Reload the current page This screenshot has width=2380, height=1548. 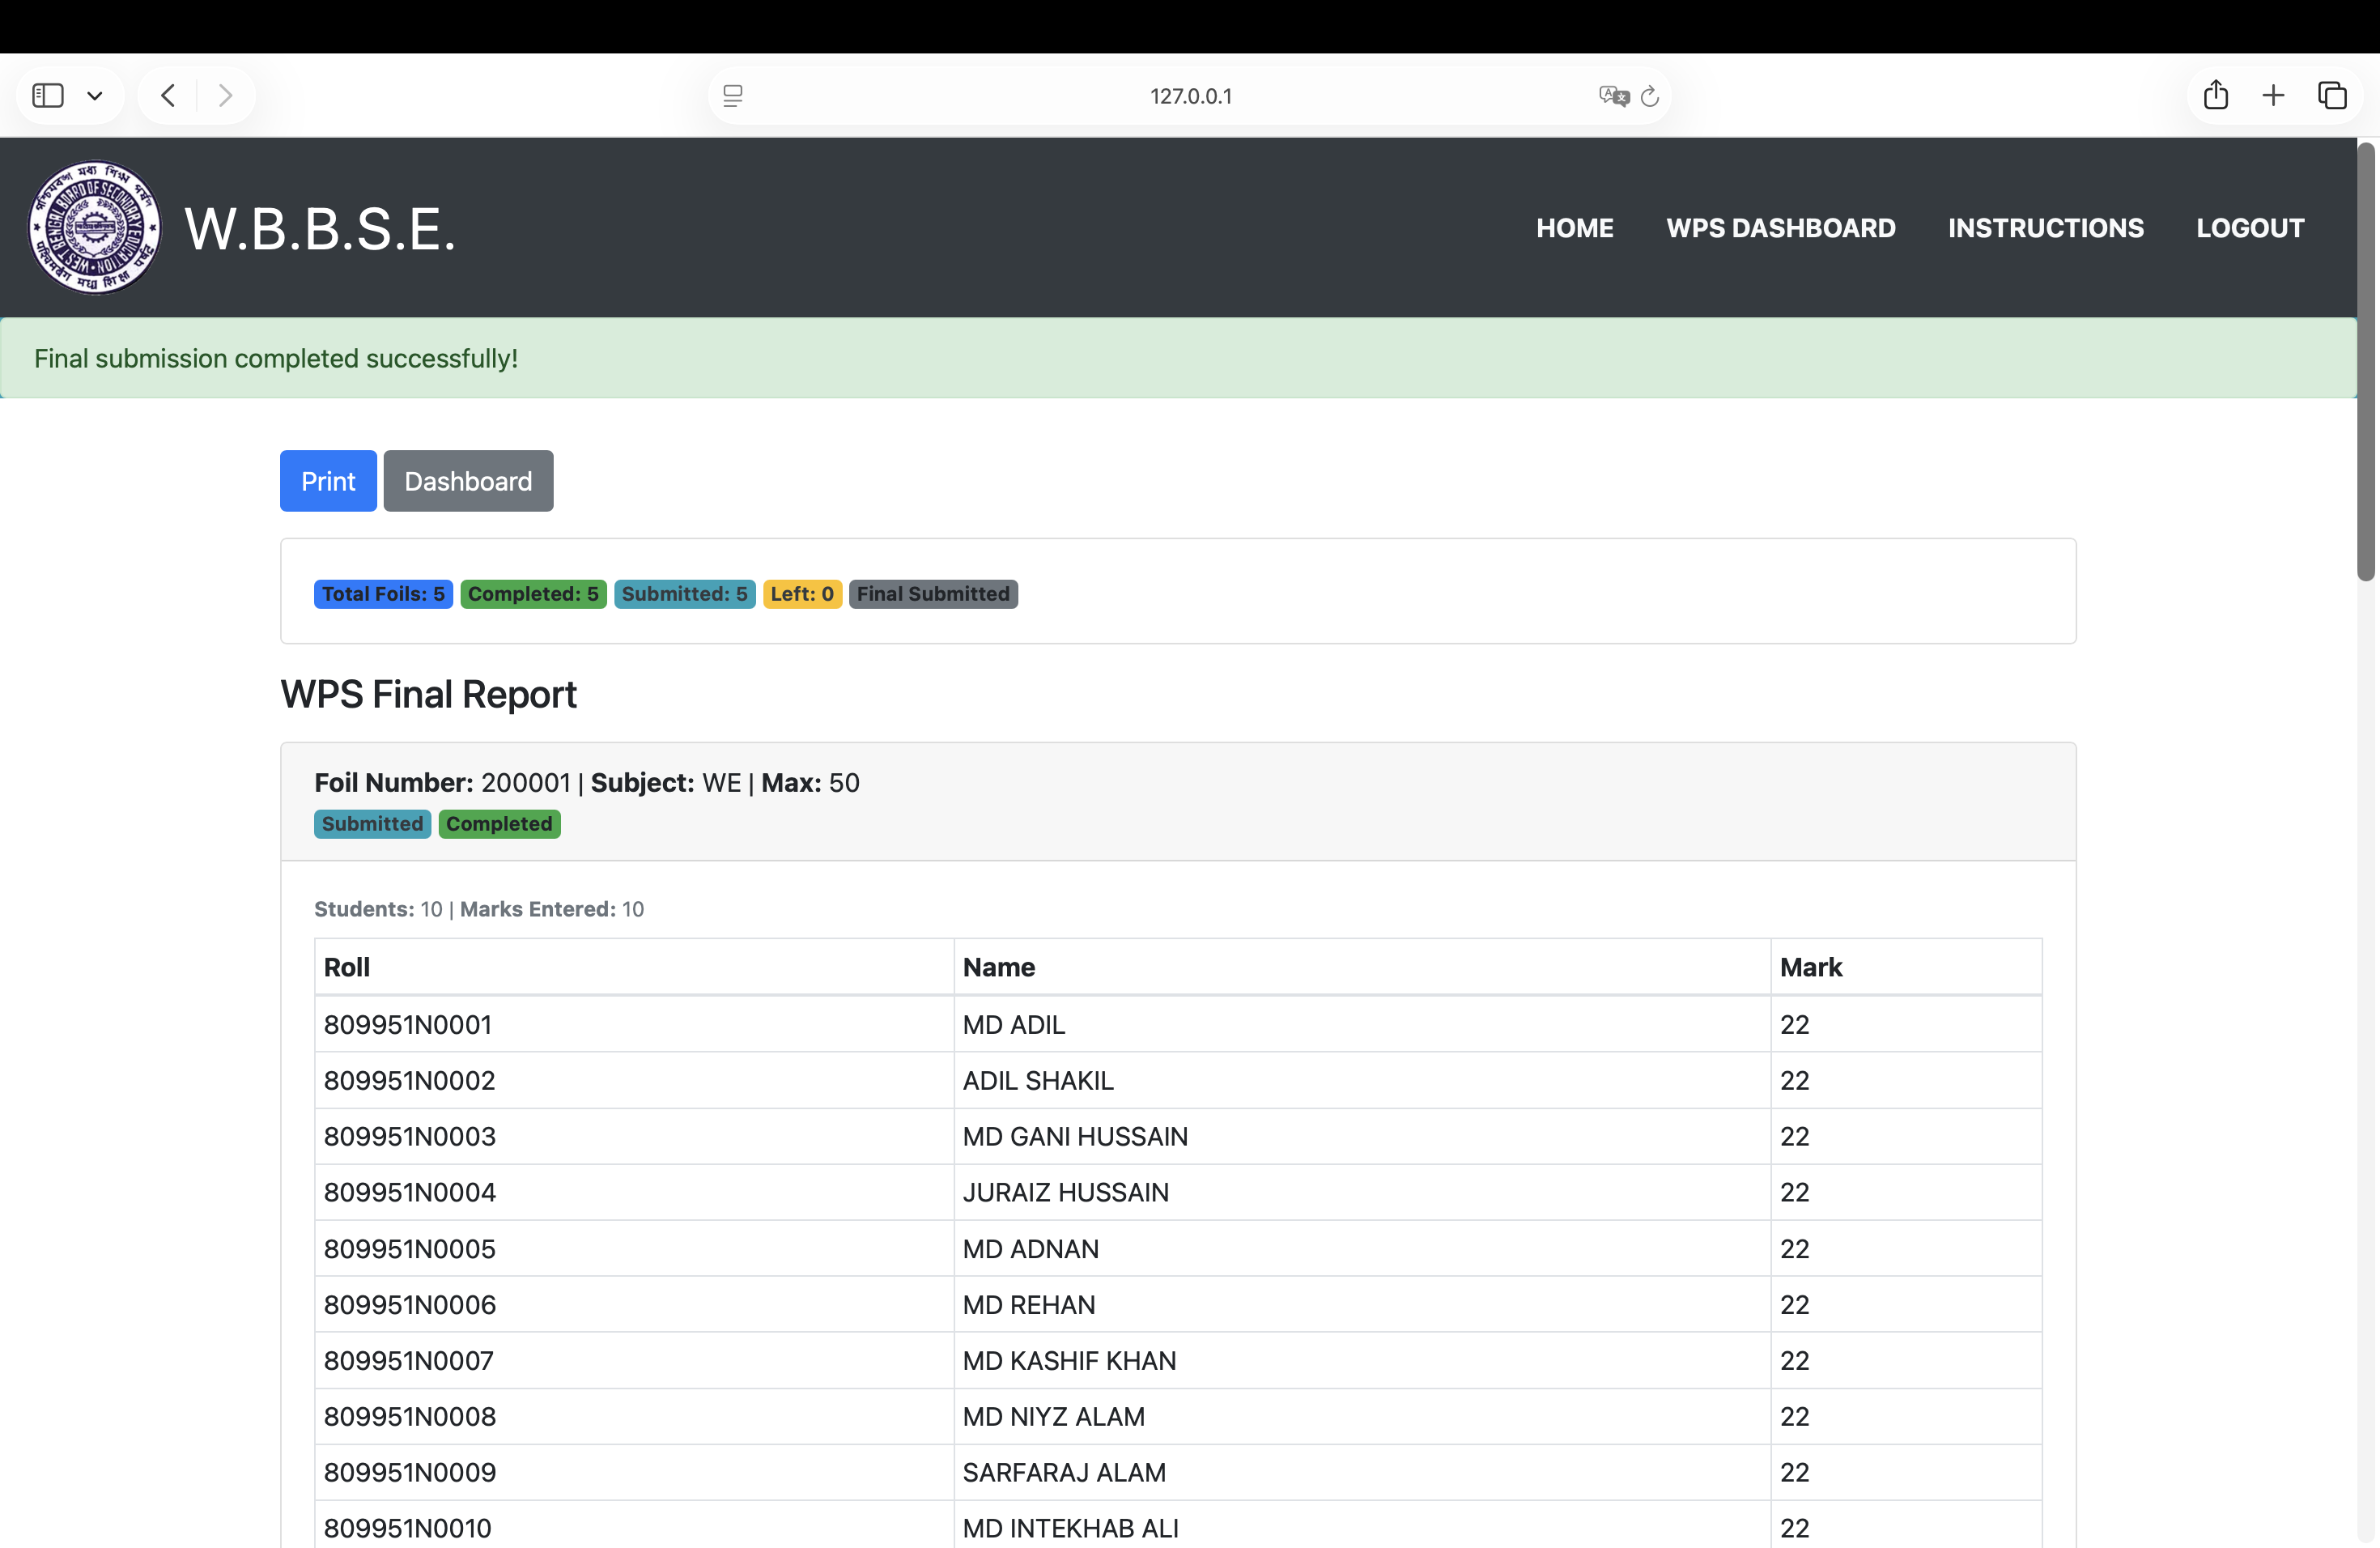tap(1650, 95)
